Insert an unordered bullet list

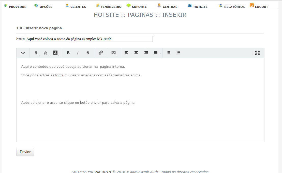[169, 53]
